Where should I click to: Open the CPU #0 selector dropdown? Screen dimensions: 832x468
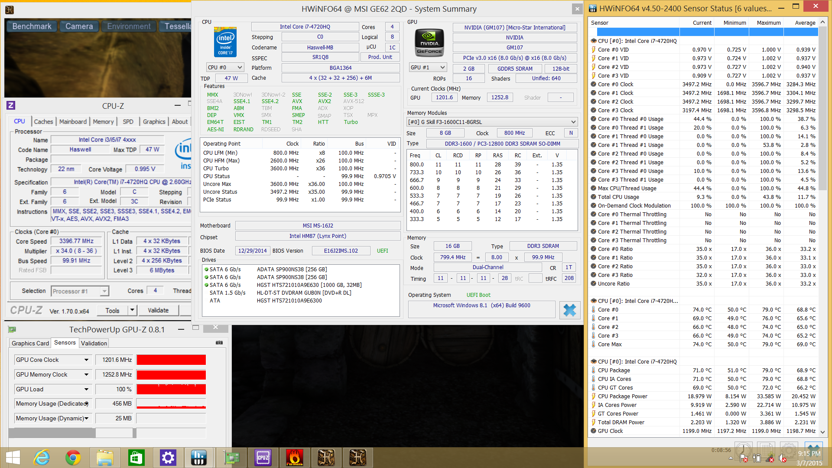[x=225, y=67]
